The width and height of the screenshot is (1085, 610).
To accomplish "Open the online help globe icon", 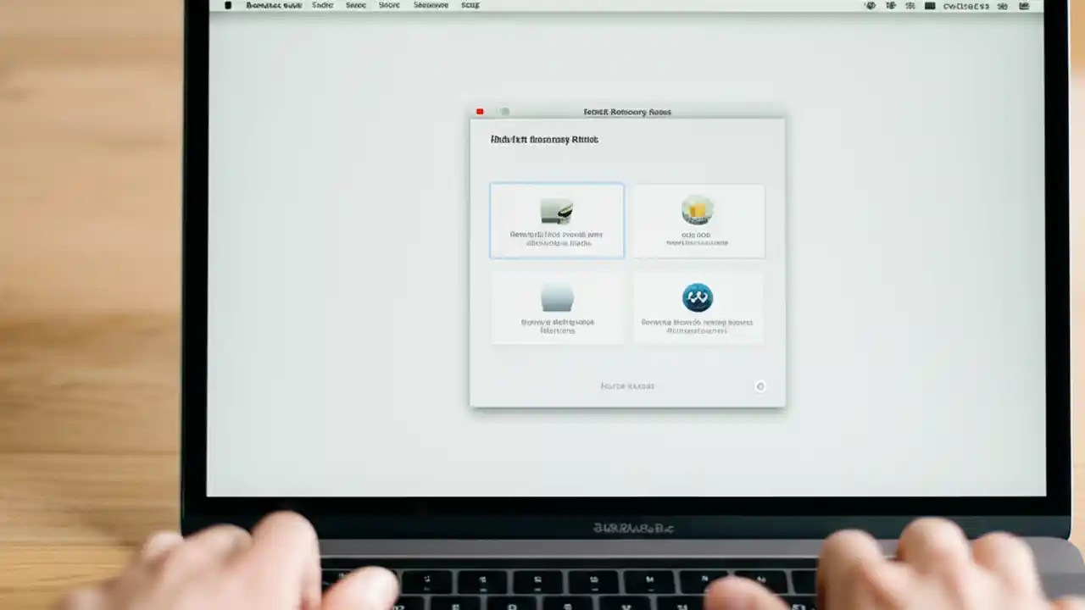I will [697, 297].
